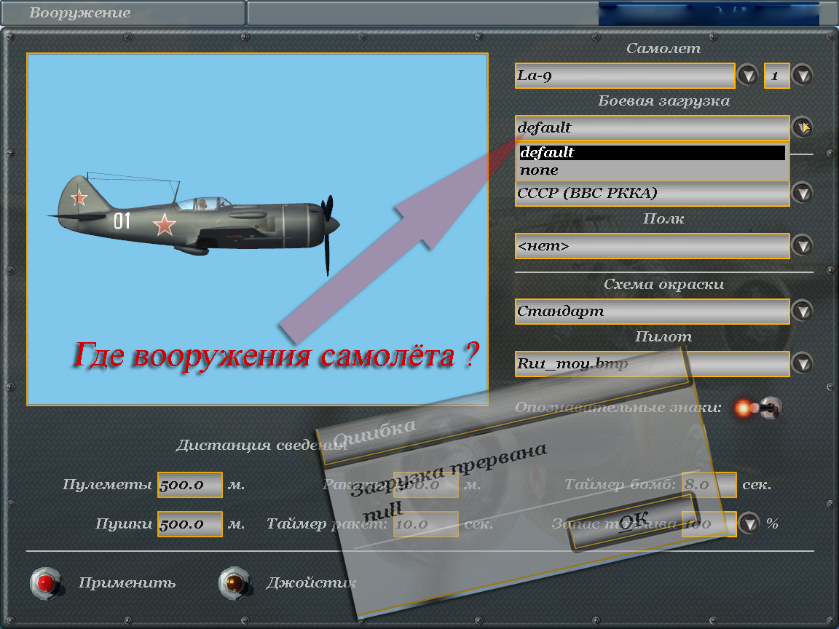This screenshot has height=629, width=839.
Task: Click the red Применить button
Action: click(46, 582)
